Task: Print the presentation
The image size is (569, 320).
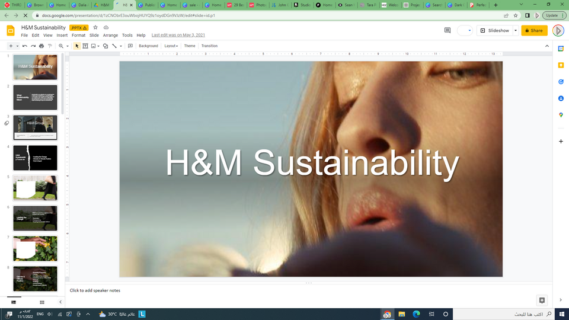Action: 41,46
